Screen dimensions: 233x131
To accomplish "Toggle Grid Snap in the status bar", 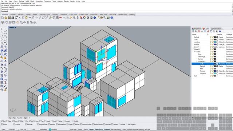I will [x=74, y=130].
